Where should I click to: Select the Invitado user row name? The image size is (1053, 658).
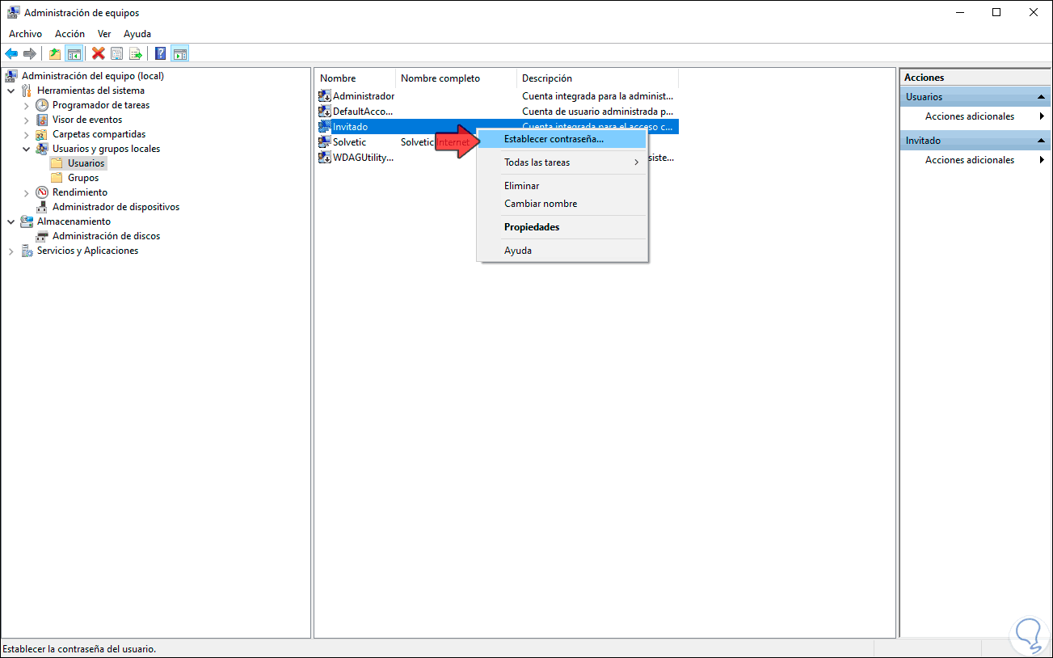350,127
